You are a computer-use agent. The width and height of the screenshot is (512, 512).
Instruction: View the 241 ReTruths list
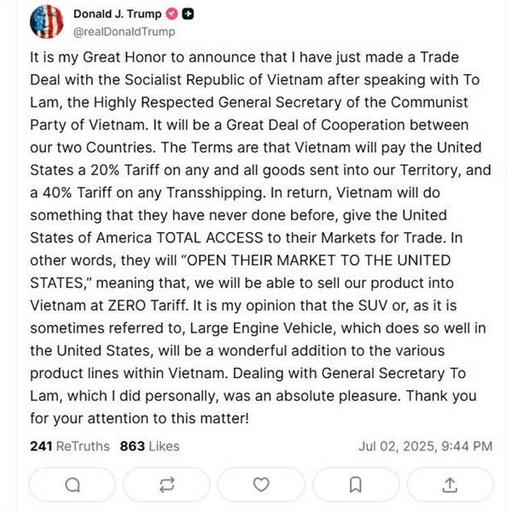[70, 446]
